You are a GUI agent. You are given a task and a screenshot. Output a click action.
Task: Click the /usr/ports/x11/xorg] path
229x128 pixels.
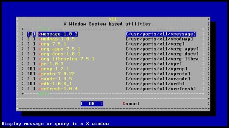pos(155,44)
